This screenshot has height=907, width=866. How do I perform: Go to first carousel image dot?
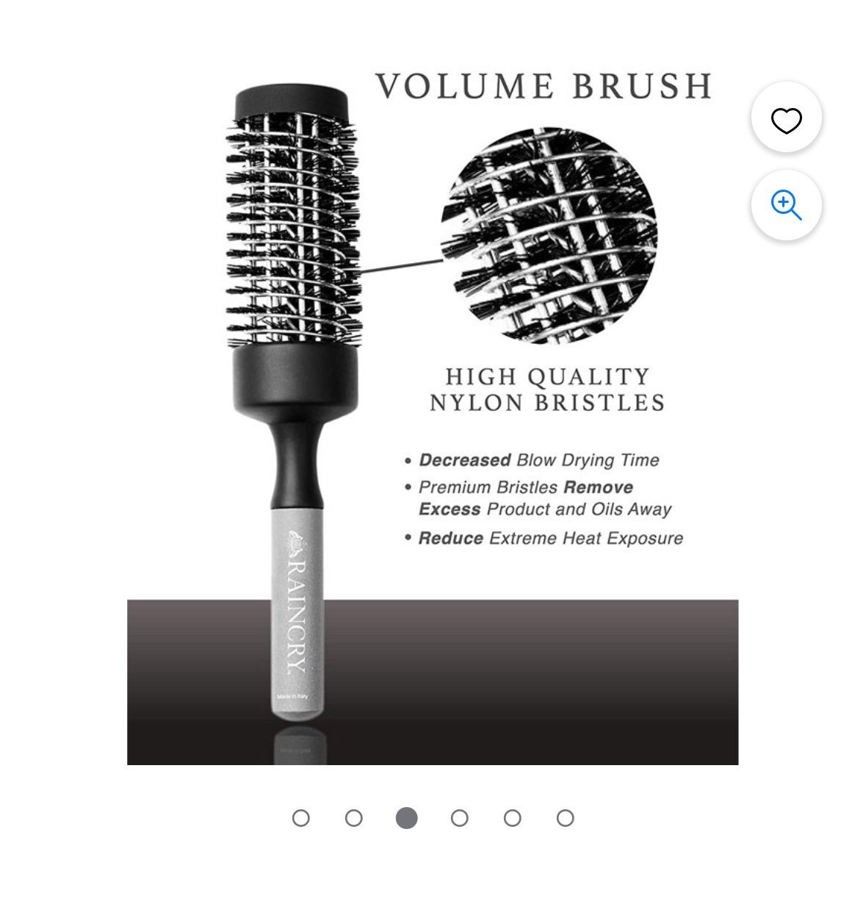point(300,818)
